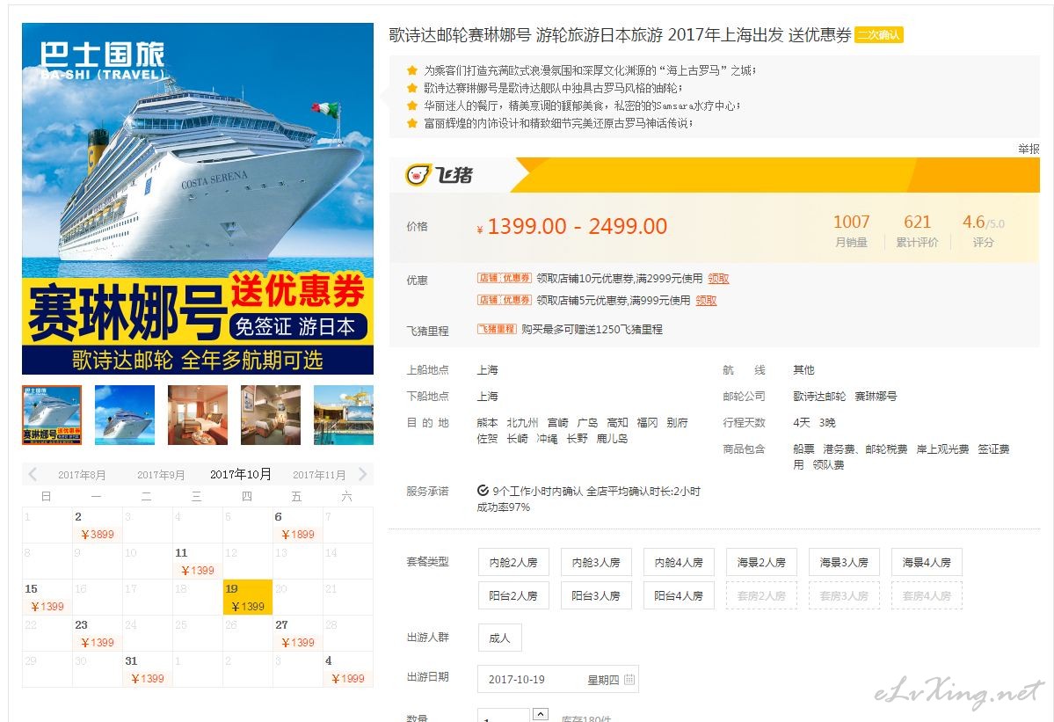Select 海景4人房 package type
Viewport: 1054px width, 722px height.
click(927, 562)
